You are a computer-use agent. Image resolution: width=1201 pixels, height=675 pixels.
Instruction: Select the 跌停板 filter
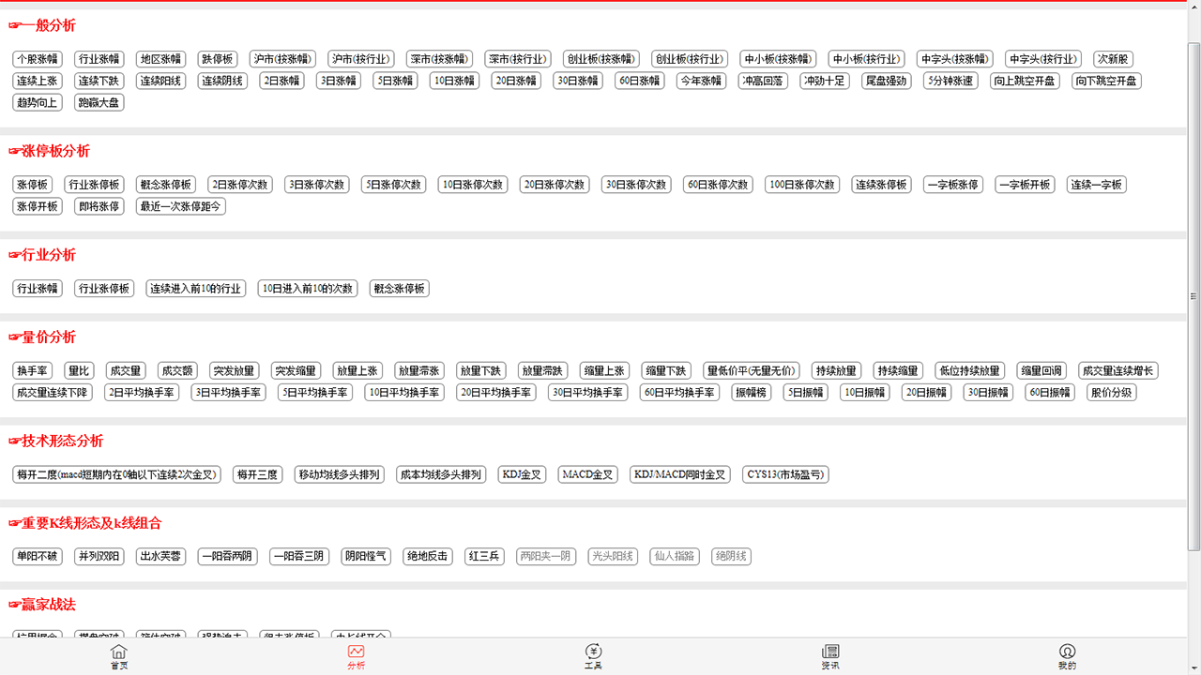[x=218, y=59]
